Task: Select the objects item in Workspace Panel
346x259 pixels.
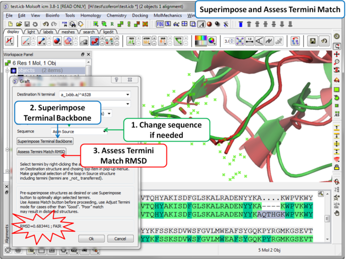Action: coord(26,71)
